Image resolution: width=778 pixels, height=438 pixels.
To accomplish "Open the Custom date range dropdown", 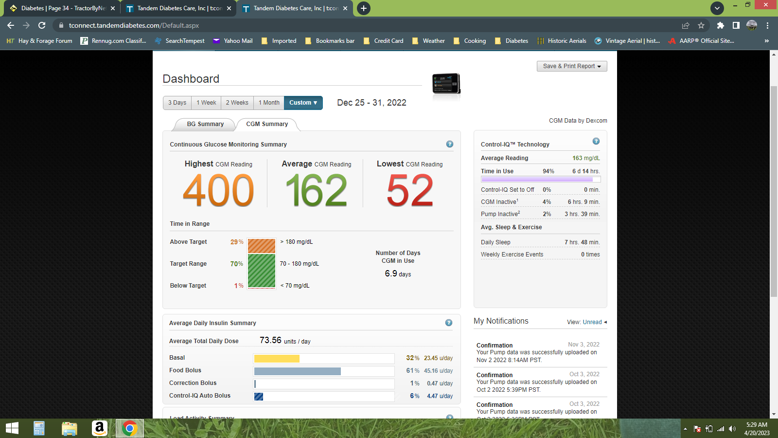I will tap(303, 103).
